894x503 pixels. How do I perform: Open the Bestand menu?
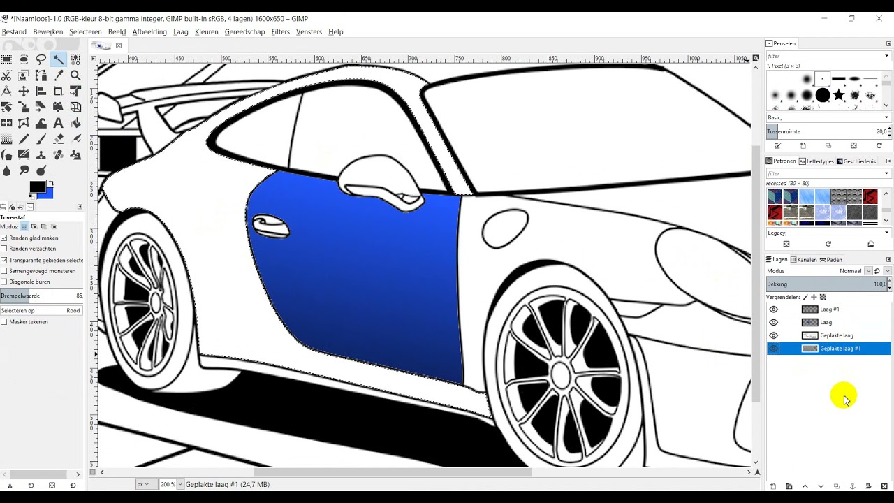(14, 31)
